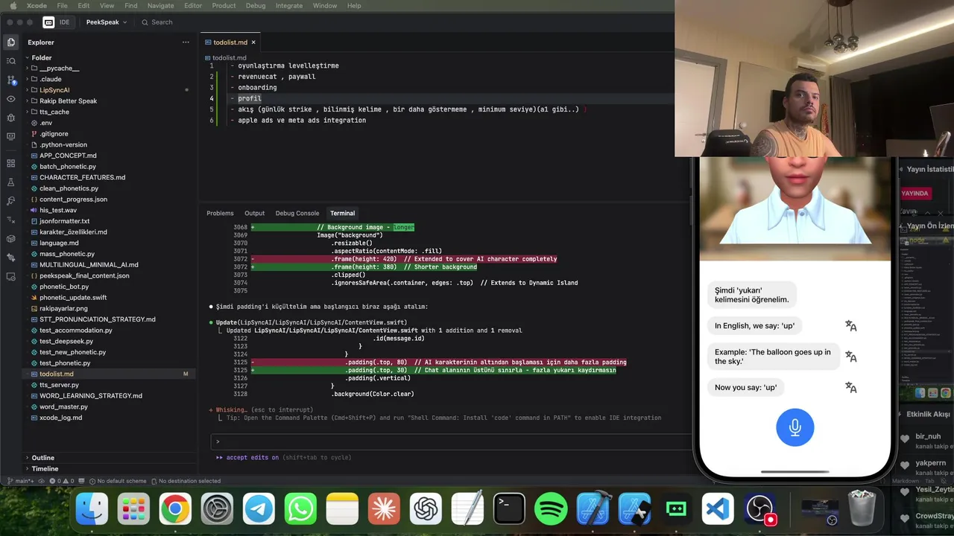Open the Integrate menu
This screenshot has width=954, height=536.
(x=289, y=5)
